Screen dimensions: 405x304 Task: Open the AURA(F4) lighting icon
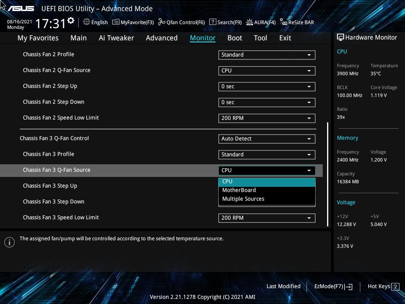point(249,22)
